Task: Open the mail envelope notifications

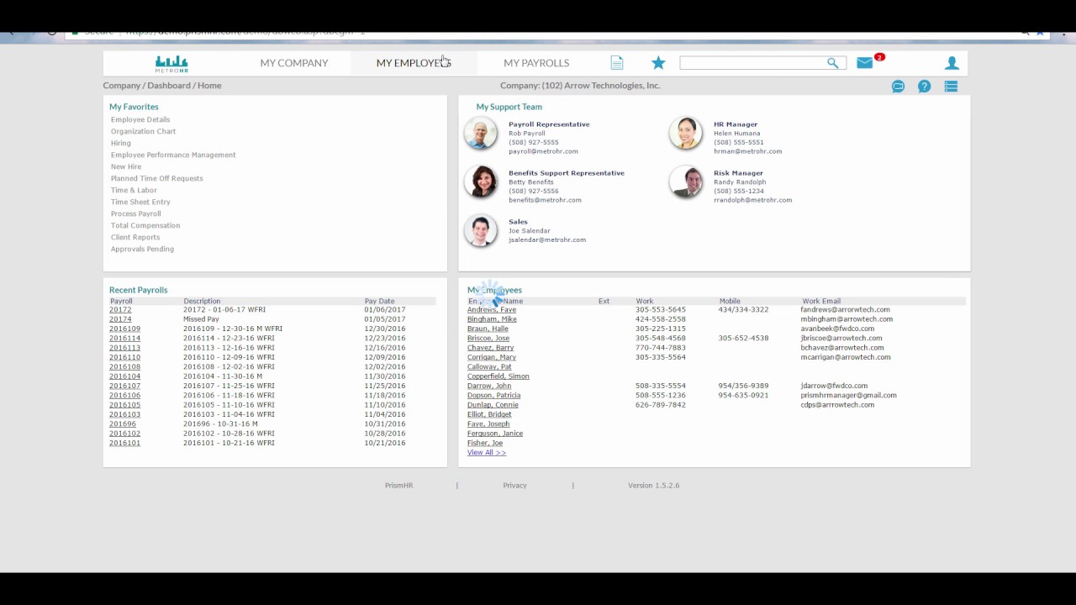Action: pyautogui.click(x=864, y=63)
